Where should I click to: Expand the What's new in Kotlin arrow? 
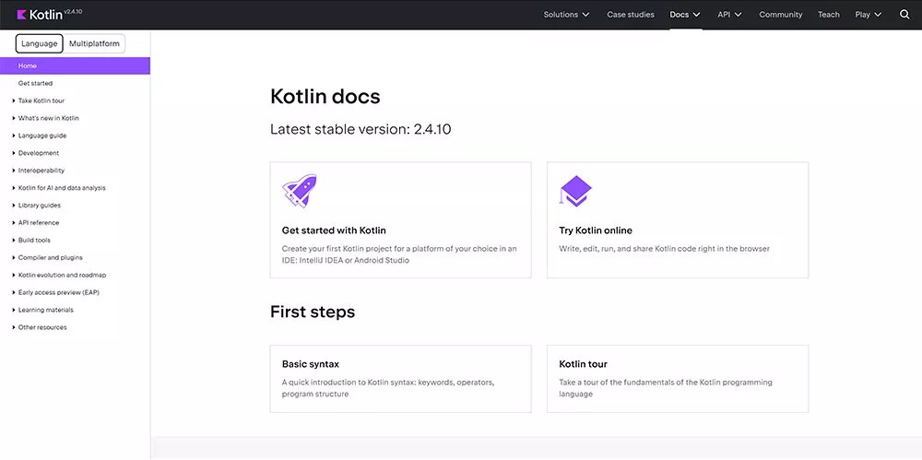14,118
